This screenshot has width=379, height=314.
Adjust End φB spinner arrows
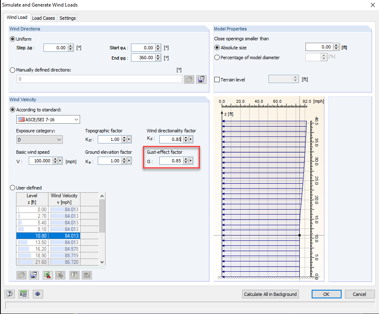tap(158, 58)
